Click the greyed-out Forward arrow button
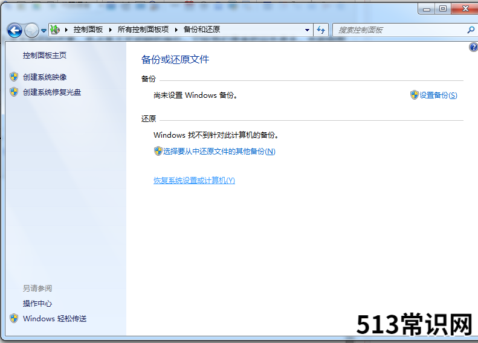The height and width of the screenshot is (343, 478). click(x=31, y=30)
